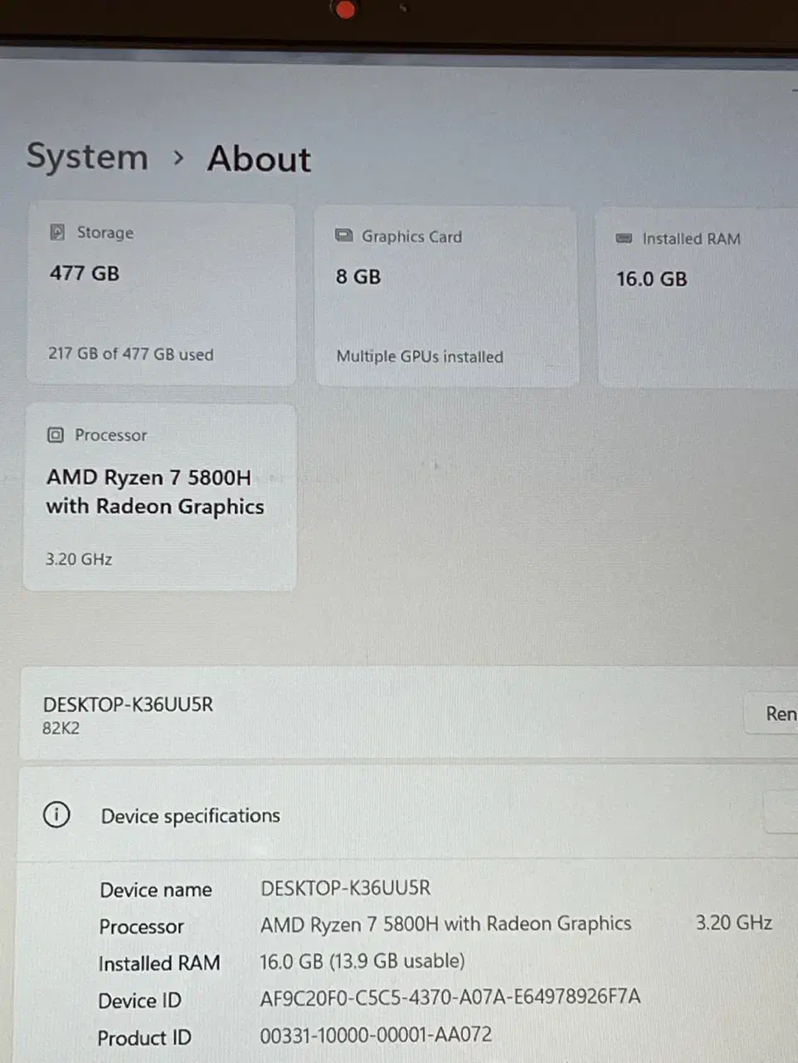This screenshot has height=1063, width=798.
Task: Select the 3.20 GHz value in Processor card
Action: tap(79, 559)
